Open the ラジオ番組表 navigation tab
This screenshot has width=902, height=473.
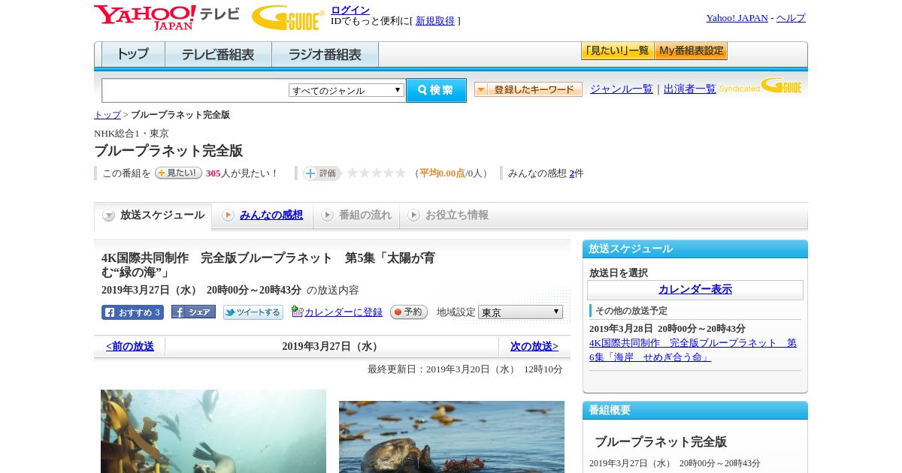tap(325, 55)
